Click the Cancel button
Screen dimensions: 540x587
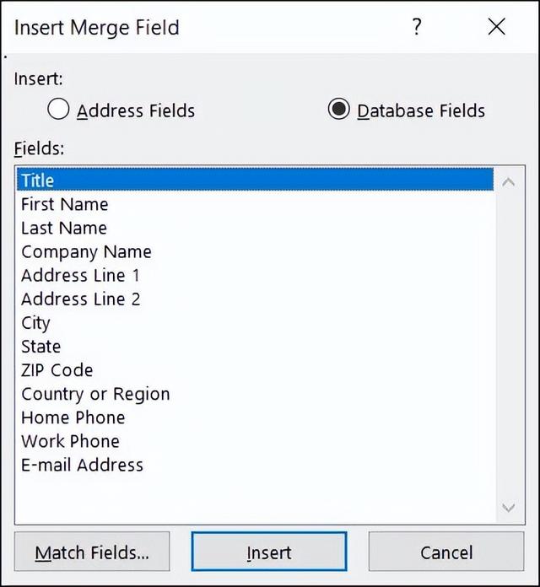(446, 552)
